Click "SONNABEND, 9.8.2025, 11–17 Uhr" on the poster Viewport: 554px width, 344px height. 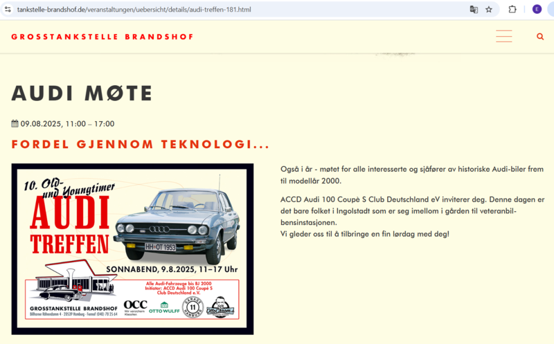point(172,269)
